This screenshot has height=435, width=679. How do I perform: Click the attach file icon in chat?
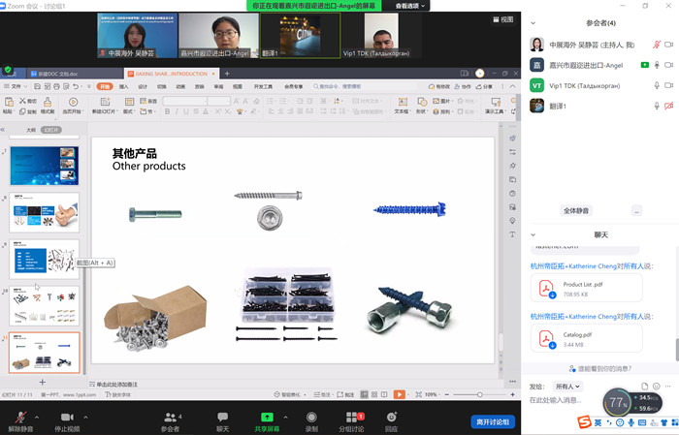pos(644,387)
